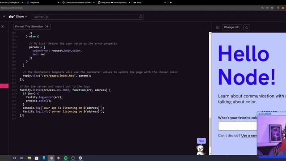Viewport: 286px width, 161px height.
Task: Fold the fastify.listen block gutter arrow
Action: (17, 90)
